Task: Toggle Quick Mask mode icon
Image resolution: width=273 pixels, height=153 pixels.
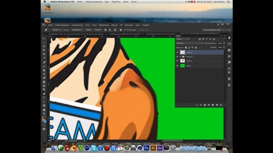Action: [x=44, y=125]
